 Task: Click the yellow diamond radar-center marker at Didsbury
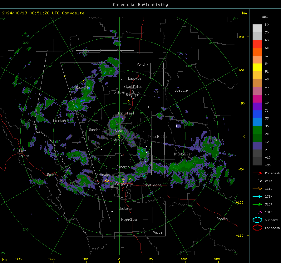click(x=119, y=136)
